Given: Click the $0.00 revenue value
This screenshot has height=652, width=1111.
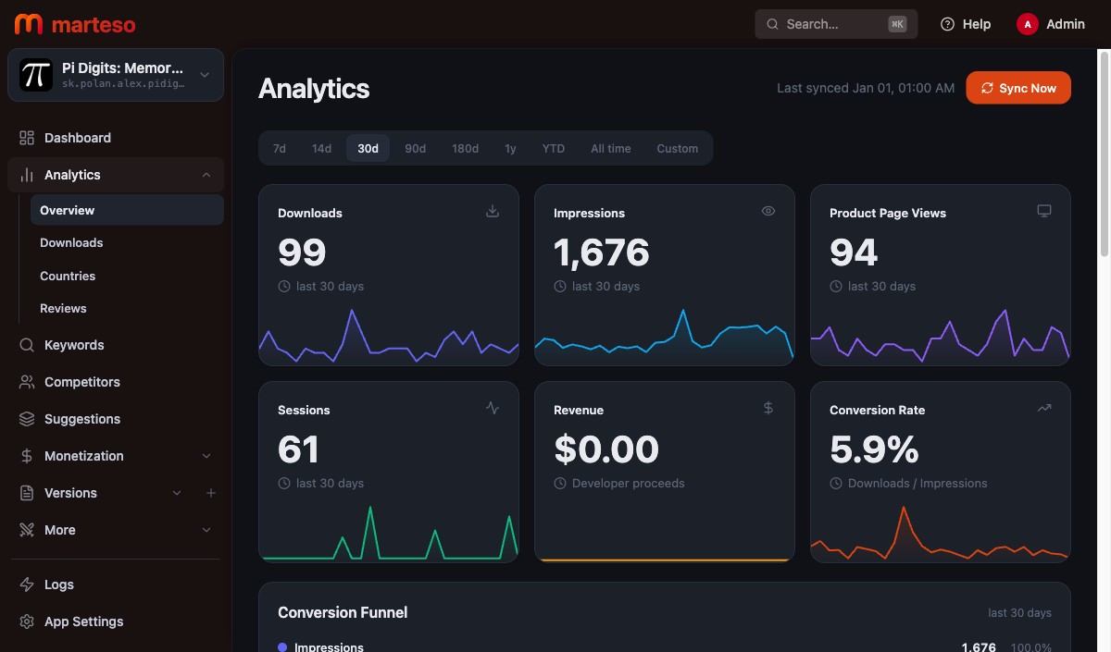Looking at the screenshot, I should click(x=606, y=449).
